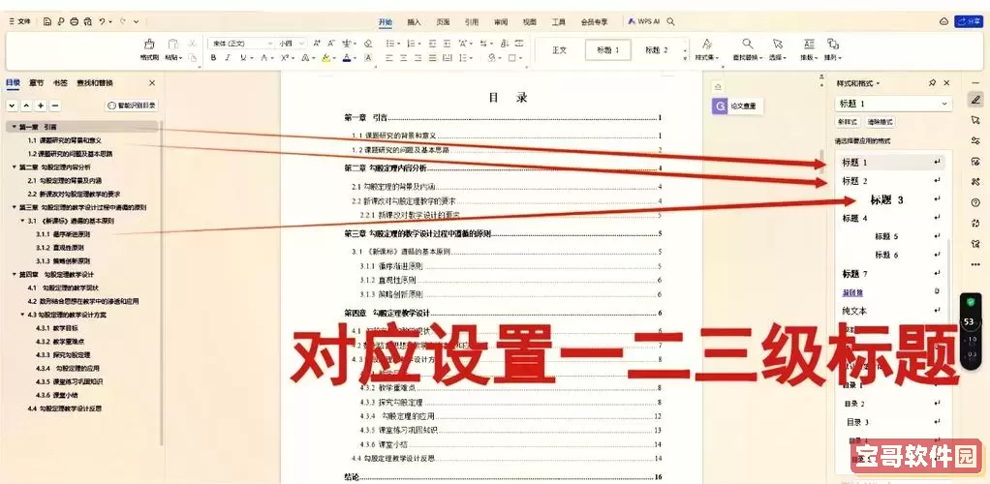This screenshot has height=484, width=990.
Task: Click the text highlight color swatch
Action: click(x=325, y=57)
